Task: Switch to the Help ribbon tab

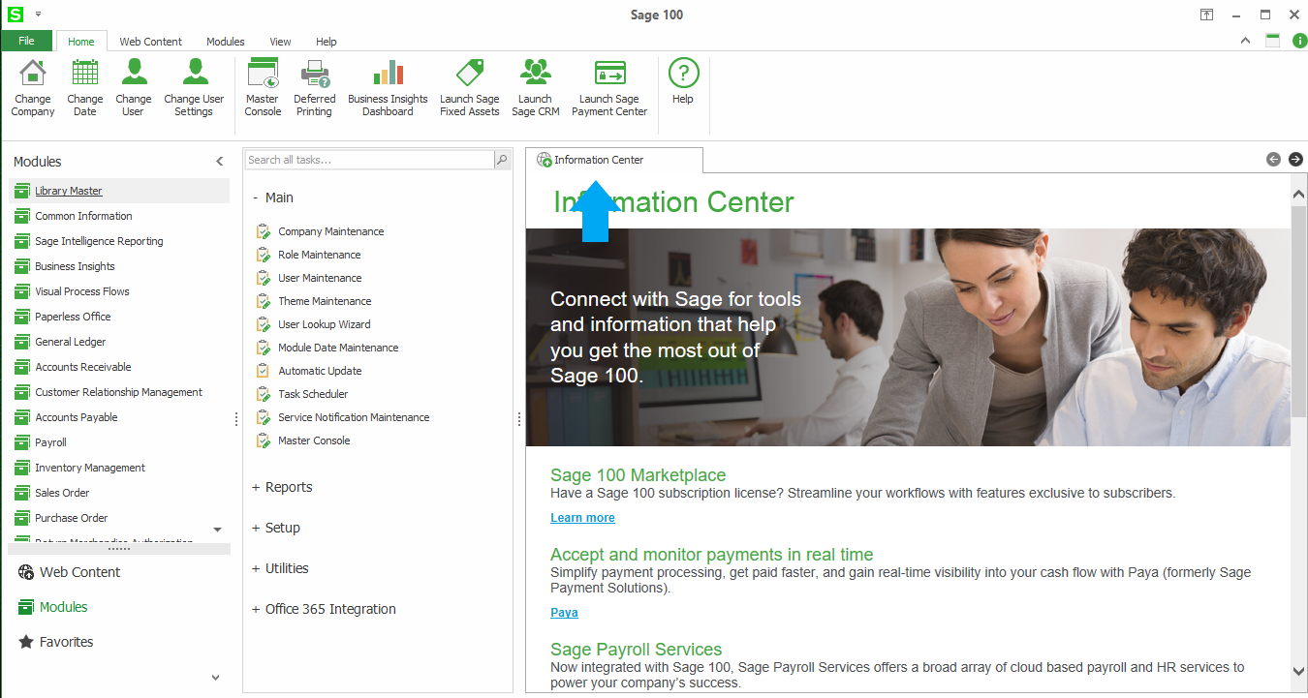Action: (327, 42)
